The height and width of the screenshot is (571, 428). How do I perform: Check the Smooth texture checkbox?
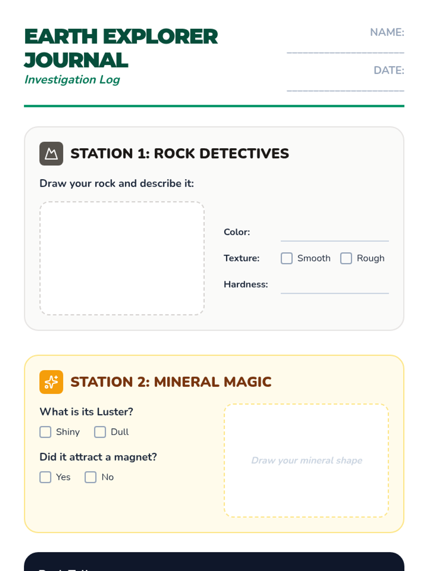point(286,258)
